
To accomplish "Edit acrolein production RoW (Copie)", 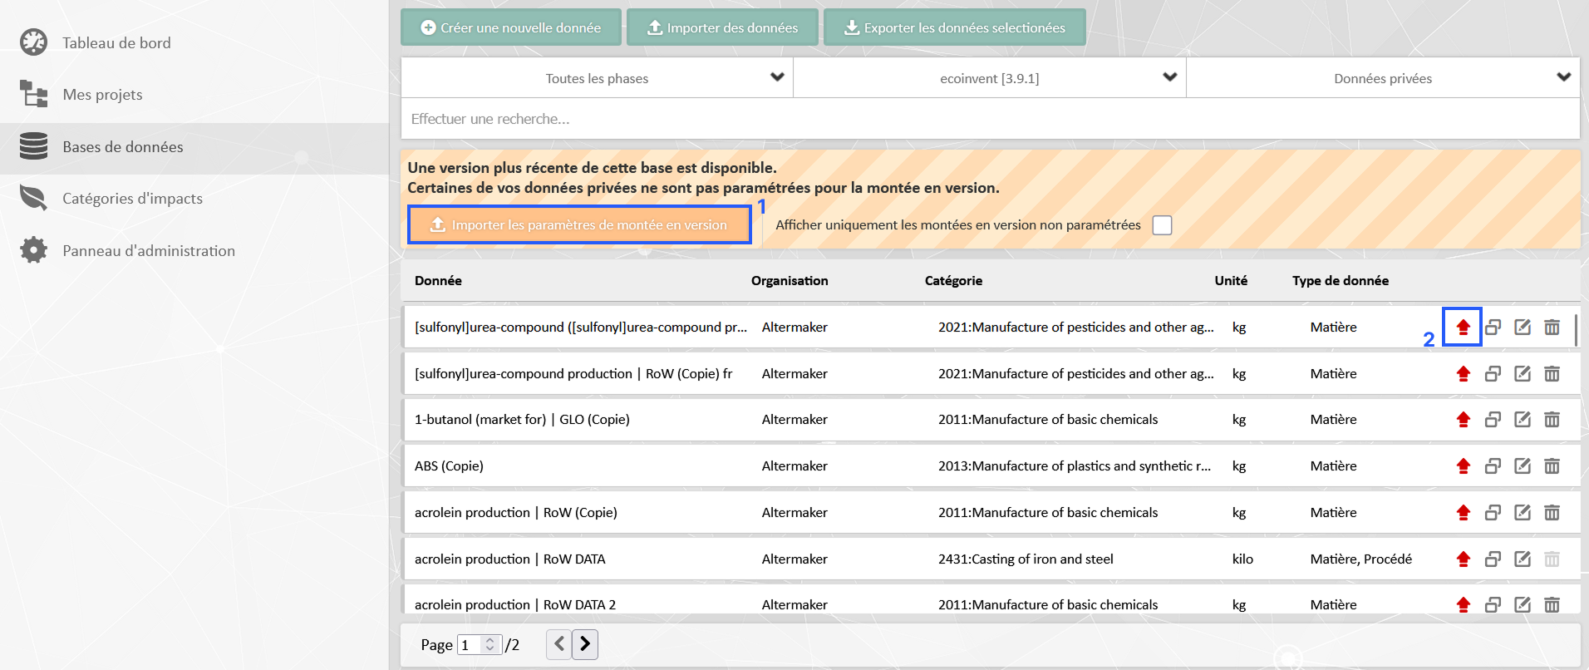I will 1523,512.
